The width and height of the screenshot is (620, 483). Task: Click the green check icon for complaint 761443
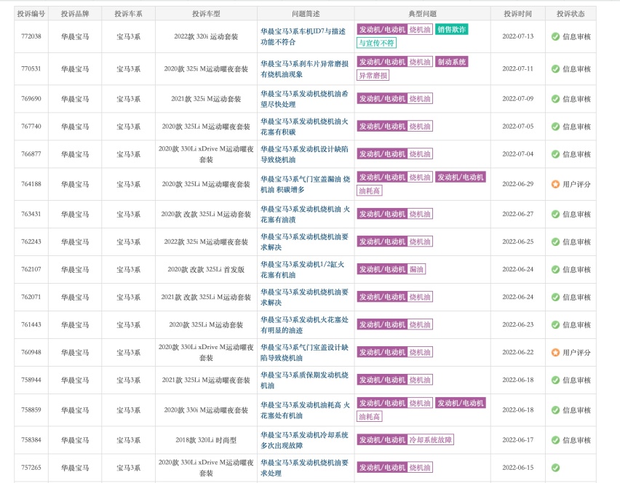coord(555,325)
